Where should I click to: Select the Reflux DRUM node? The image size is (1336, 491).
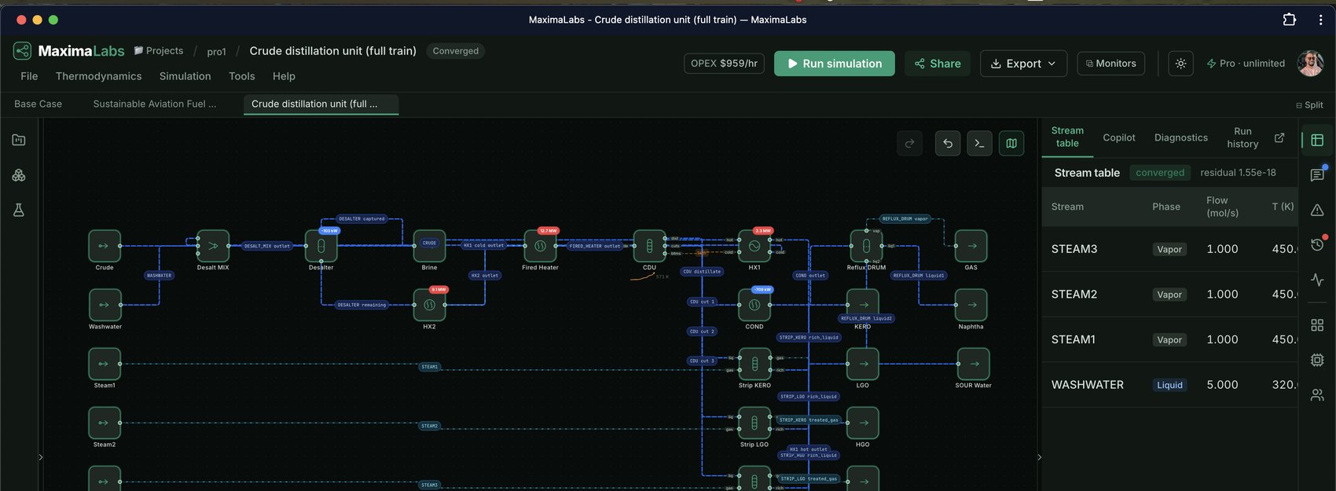(866, 246)
